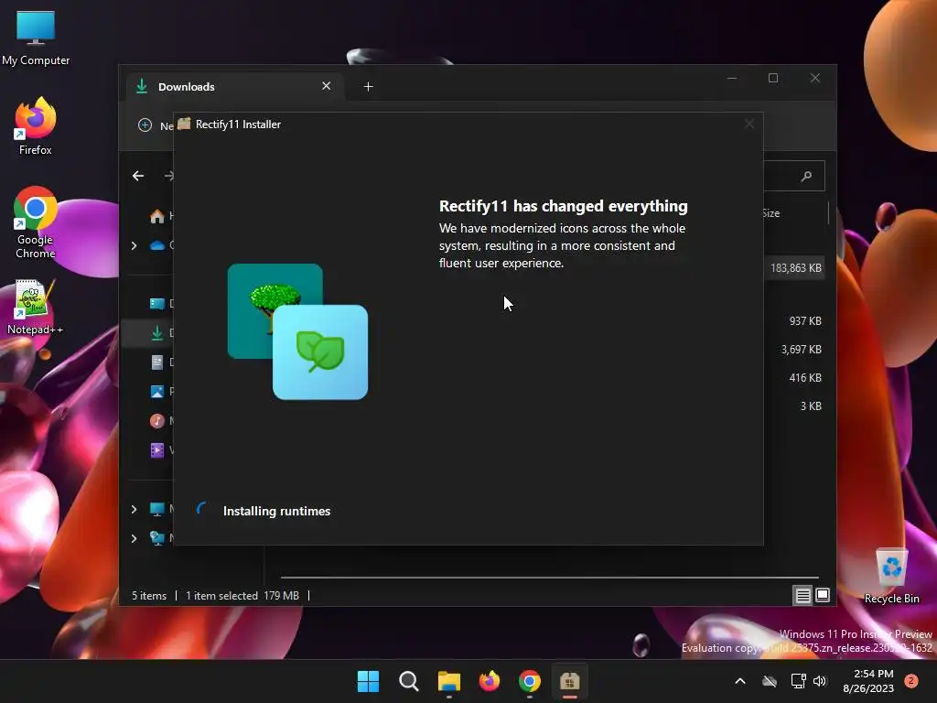
Task: Select the Network icon in sidebar
Action: pos(157,538)
